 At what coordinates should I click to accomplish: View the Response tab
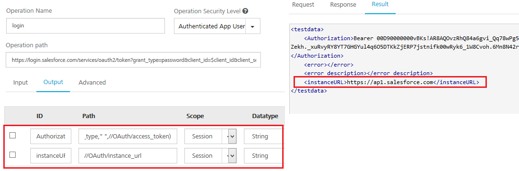(344, 5)
